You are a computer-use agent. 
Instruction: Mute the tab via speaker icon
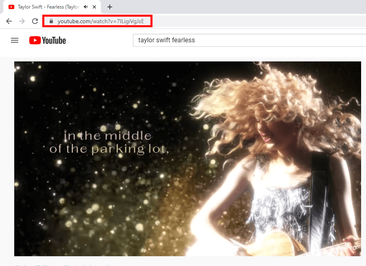pyautogui.click(x=86, y=7)
